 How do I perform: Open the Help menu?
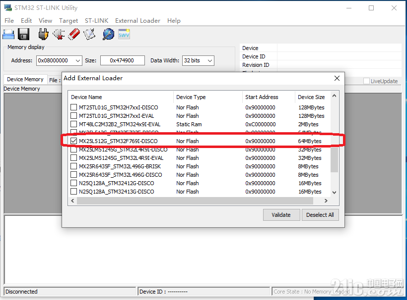[x=174, y=20]
